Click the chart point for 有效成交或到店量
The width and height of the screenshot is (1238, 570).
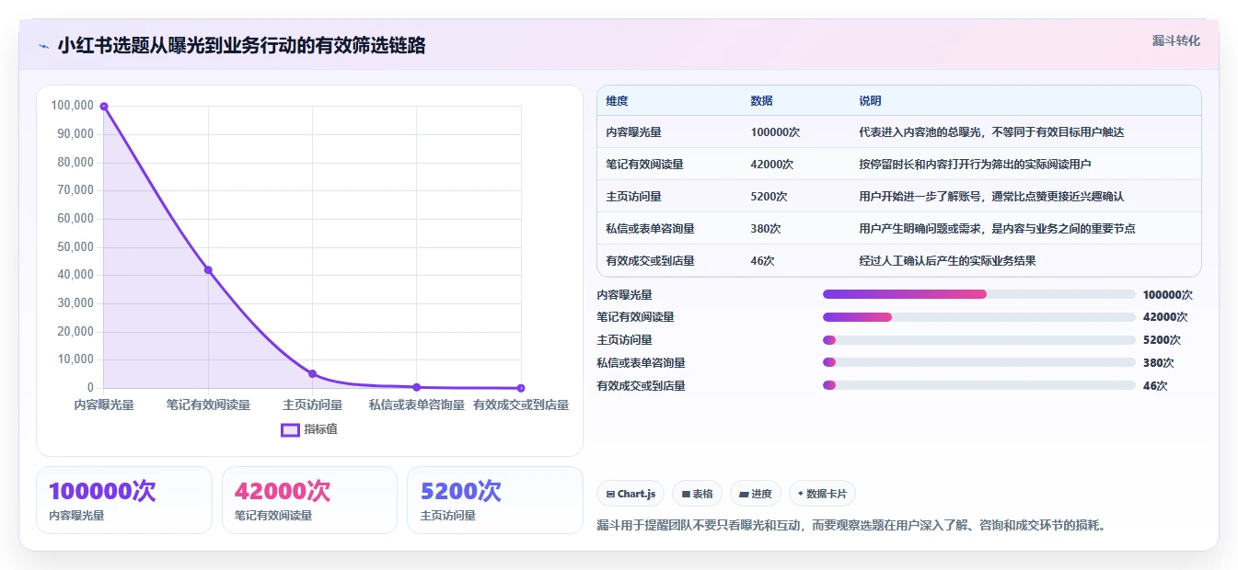[521, 388]
